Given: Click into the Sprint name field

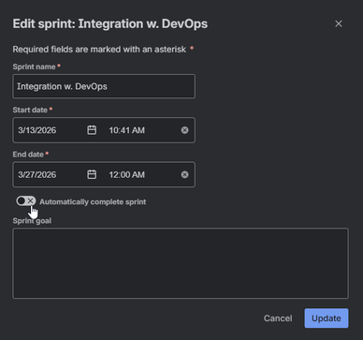Looking at the screenshot, I should [x=104, y=86].
